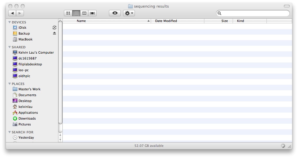298x158 pixels.
Task: Sort by Date Modified column header
Action: pos(178,21)
